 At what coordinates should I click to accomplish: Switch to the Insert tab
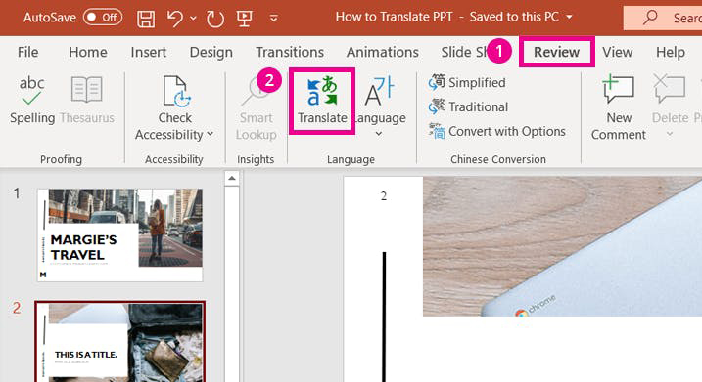148,52
